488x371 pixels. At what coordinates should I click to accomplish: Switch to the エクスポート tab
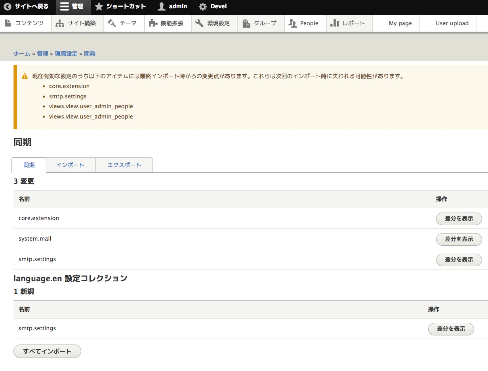coord(124,165)
